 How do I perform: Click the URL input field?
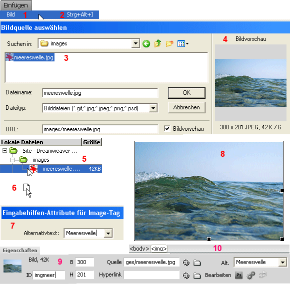tap(100, 129)
